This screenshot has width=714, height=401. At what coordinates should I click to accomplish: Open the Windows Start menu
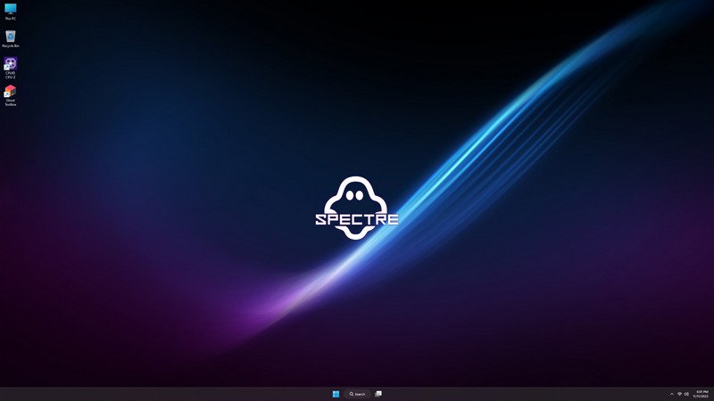[336, 394]
